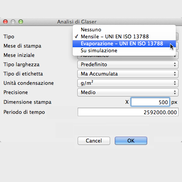
Task: Click the Cancel button
Action: (94, 141)
